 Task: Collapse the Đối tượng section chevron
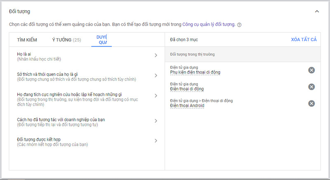click(x=317, y=12)
